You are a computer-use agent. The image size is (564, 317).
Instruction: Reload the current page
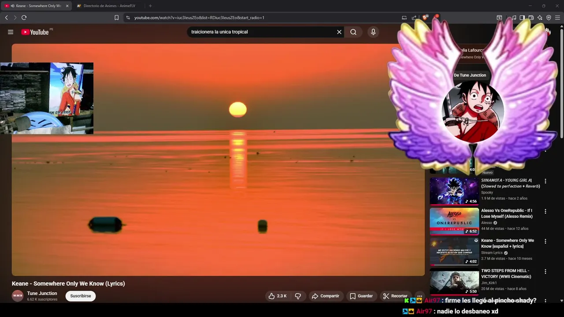[24, 18]
